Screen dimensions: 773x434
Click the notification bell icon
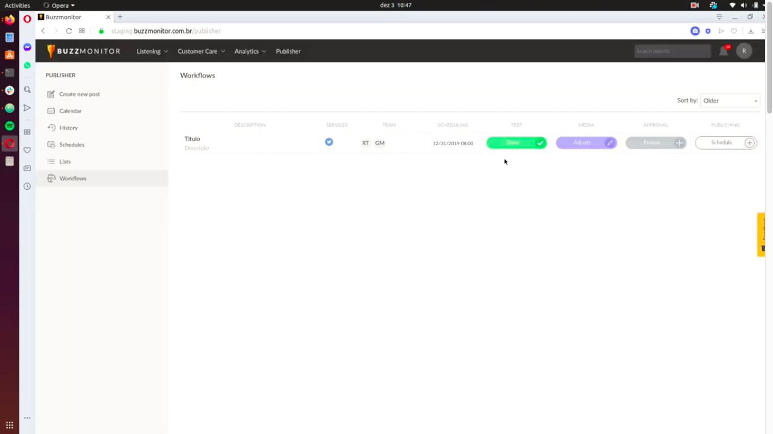[723, 51]
